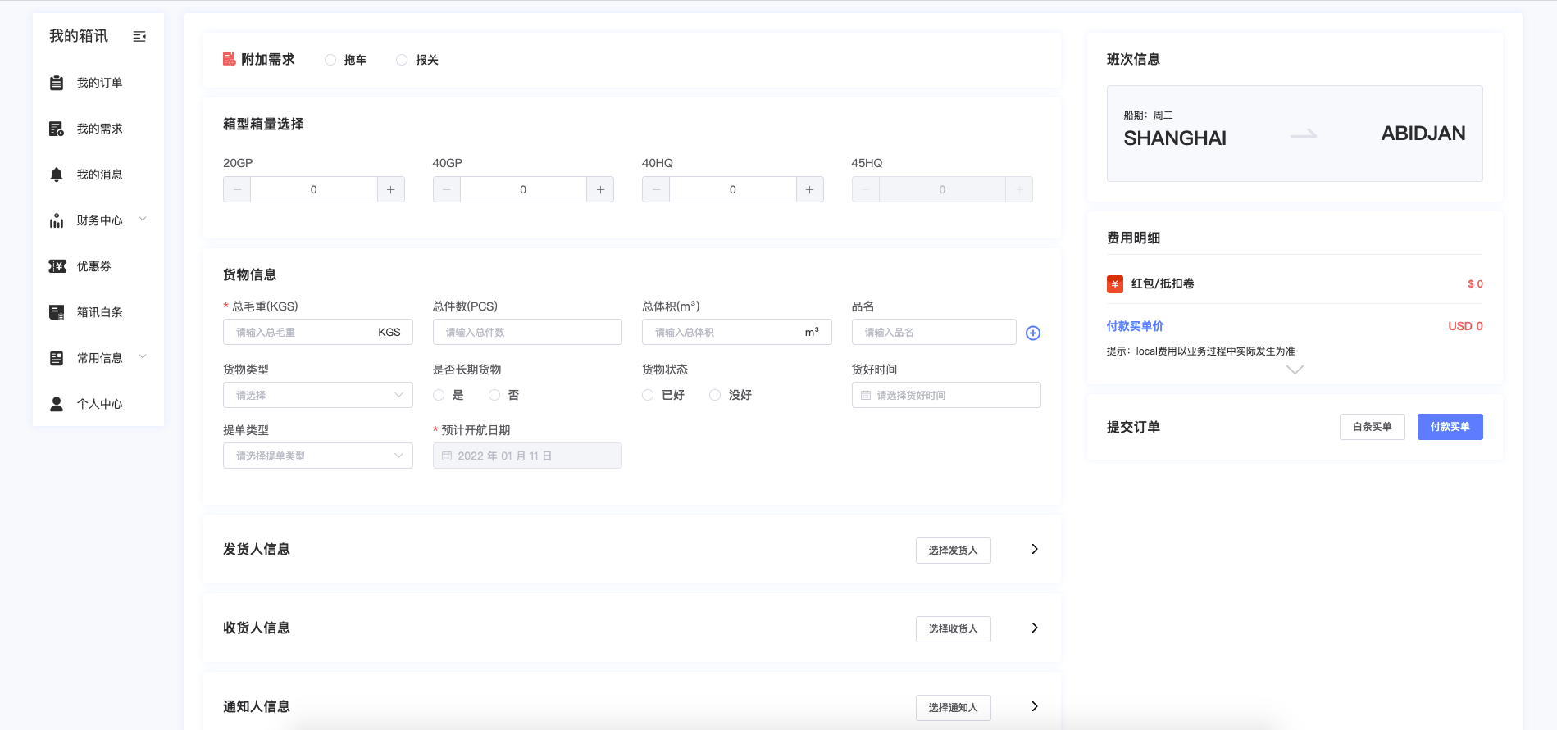Viewport: 1557px width, 730px height.
Task: Expand the 收货人信息 section arrow
Action: click(1035, 628)
